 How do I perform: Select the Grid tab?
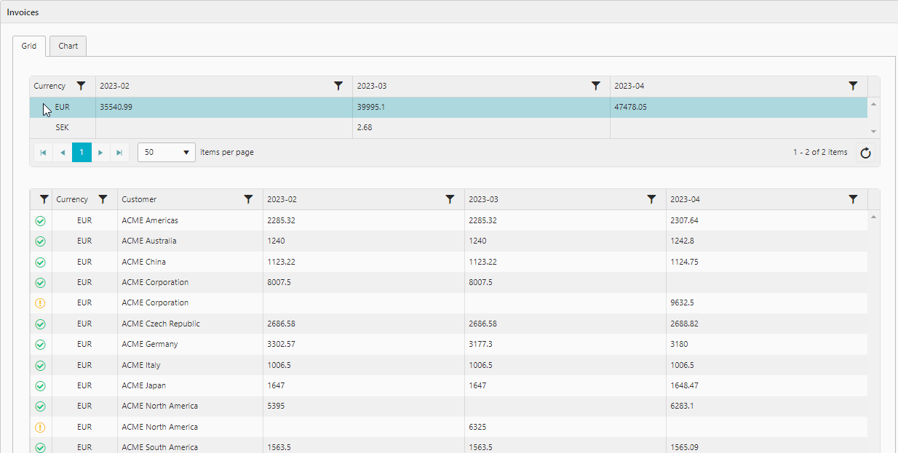[29, 46]
